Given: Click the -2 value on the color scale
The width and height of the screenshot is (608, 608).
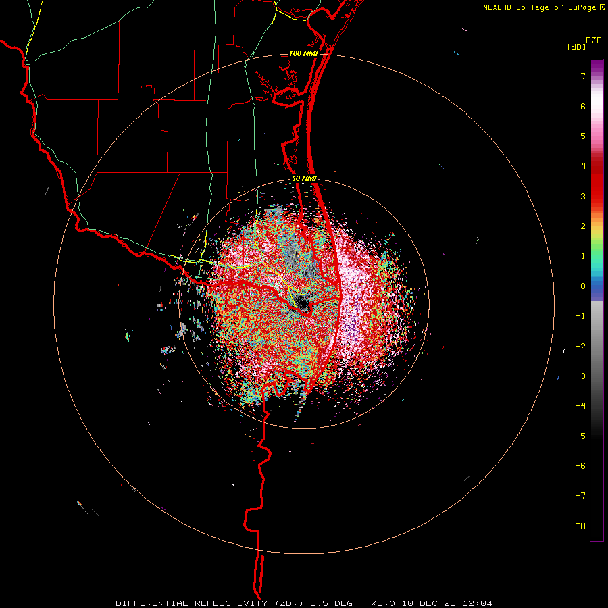Looking at the screenshot, I should pyautogui.click(x=580, y=346).
